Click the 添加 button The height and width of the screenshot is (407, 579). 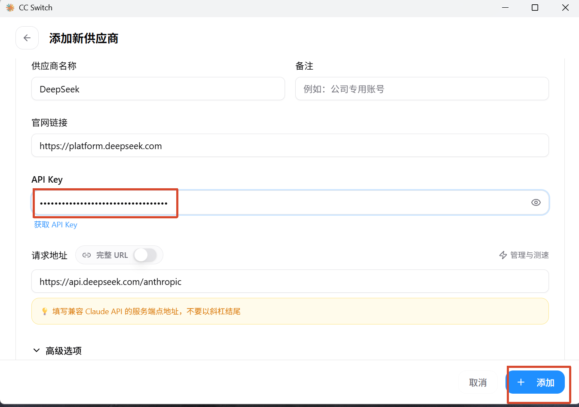(536, 382)
